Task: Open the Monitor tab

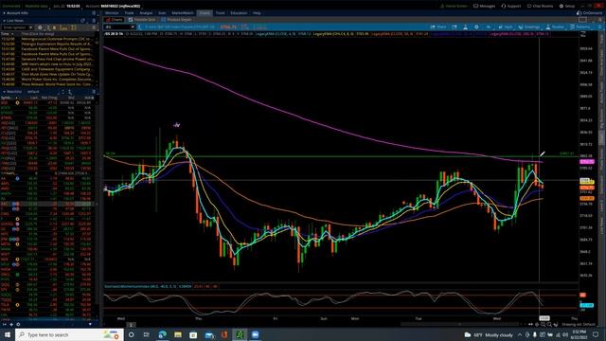Action: click(x=112, y=12)
